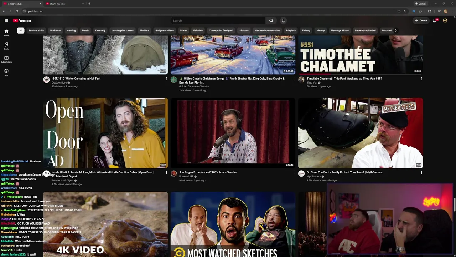Viewport: 456px width, 257px height.
Task: Click the PowerfulJRE channel avatar
Action: (174, 173)
